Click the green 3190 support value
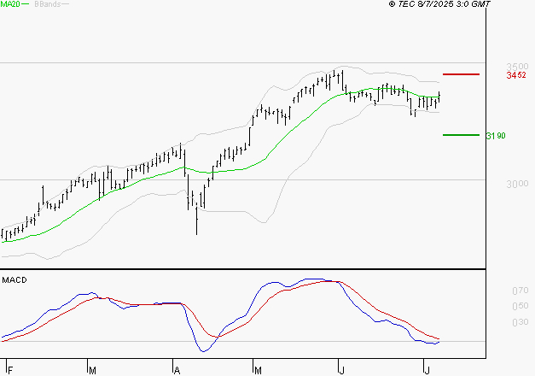 [x=496, y=136]
